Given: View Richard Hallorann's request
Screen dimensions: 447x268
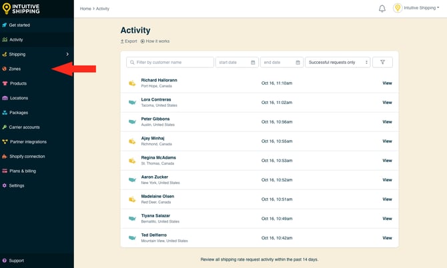Looking at the screenshot, I should click(x=387, y=83).
